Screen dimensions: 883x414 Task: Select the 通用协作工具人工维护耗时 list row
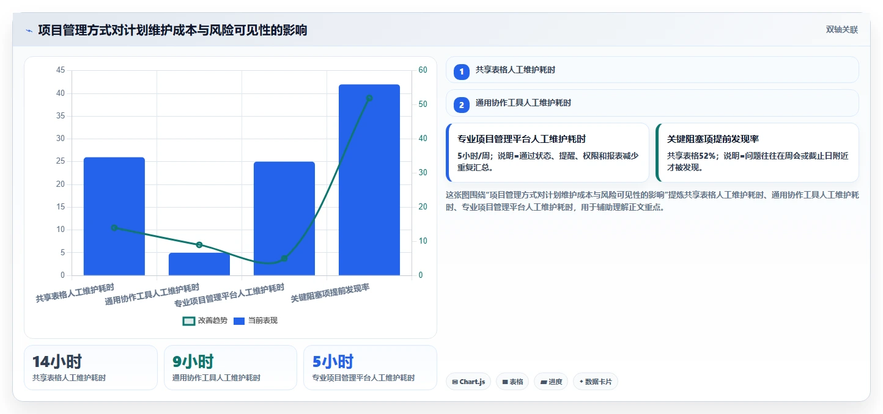coord(652,103)
